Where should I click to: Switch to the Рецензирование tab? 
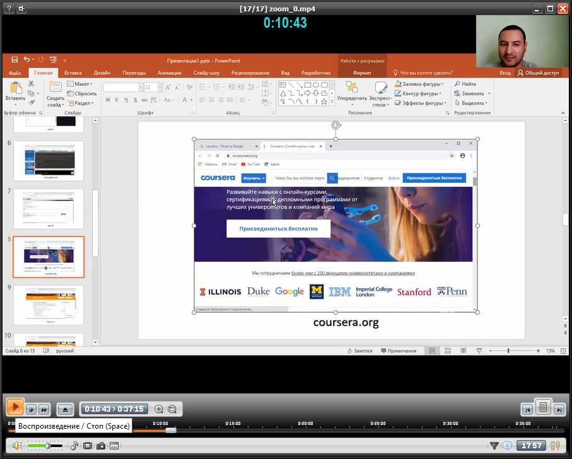(x=250, y=73)
